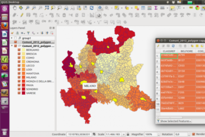The image size is (205, 137).
Task: Click the MILANO color swatch in legend
Action: [24, 77]
